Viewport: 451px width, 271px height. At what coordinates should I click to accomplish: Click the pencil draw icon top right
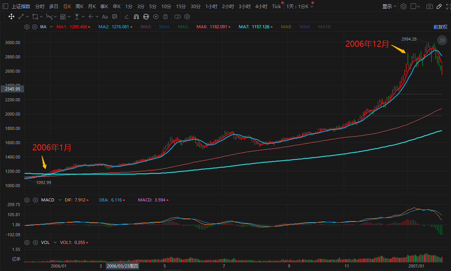(439, 7)
